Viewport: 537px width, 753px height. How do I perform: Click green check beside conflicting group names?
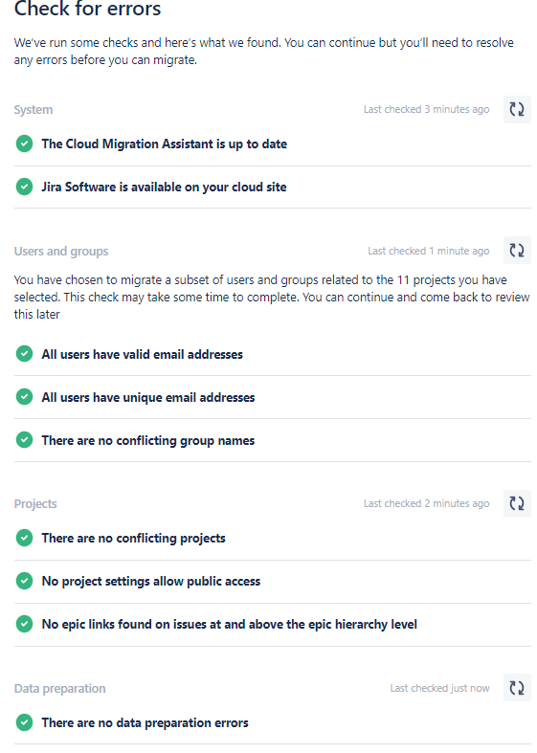(x=25, y=440)
